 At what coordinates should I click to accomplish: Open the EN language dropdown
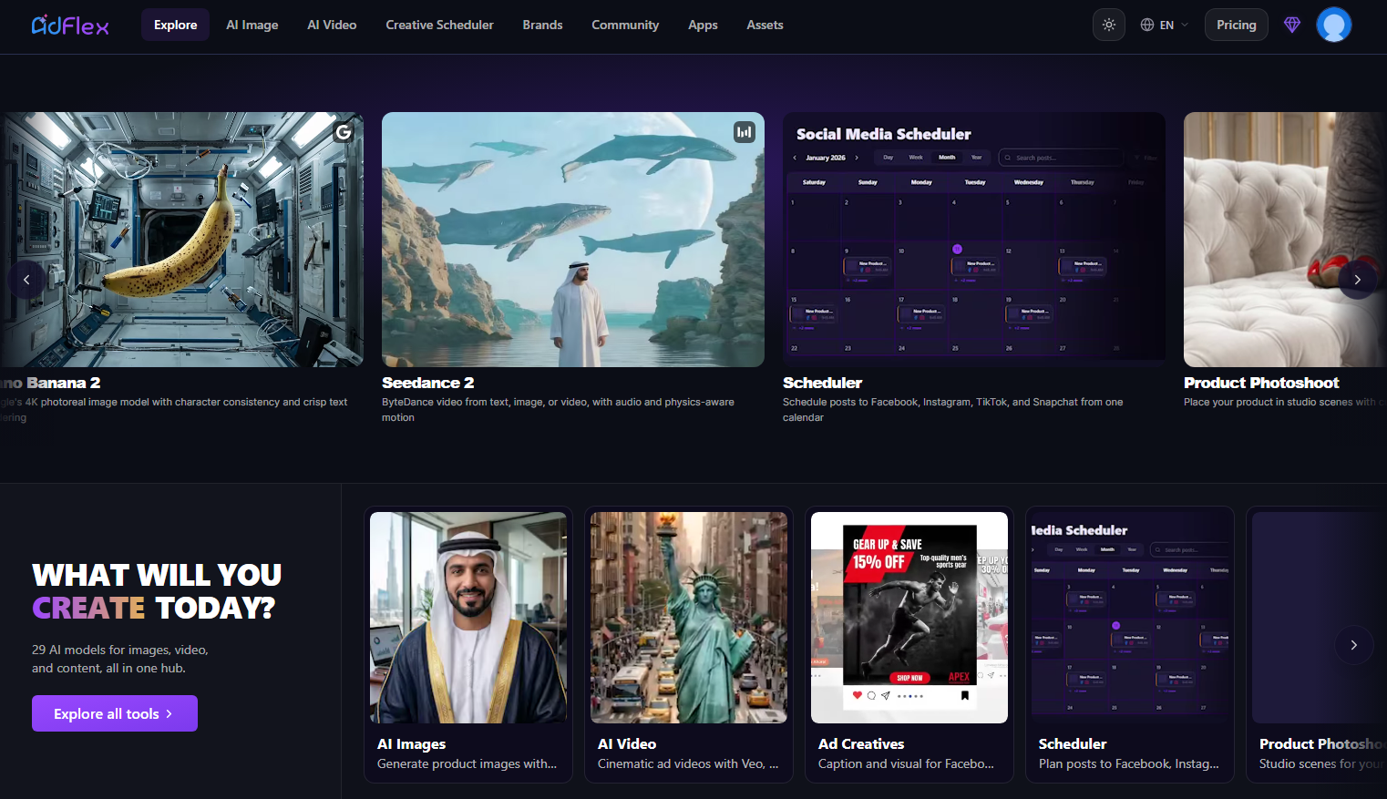tap(1165, 25)
